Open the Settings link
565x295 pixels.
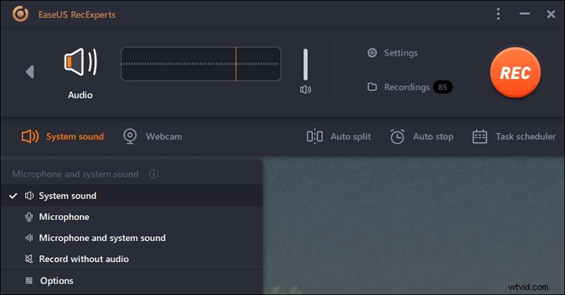tap(400, 53)
